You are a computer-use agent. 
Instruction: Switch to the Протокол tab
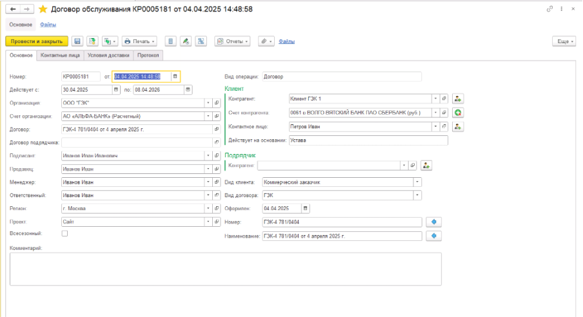pyautogui.click(x=148, y=55)
